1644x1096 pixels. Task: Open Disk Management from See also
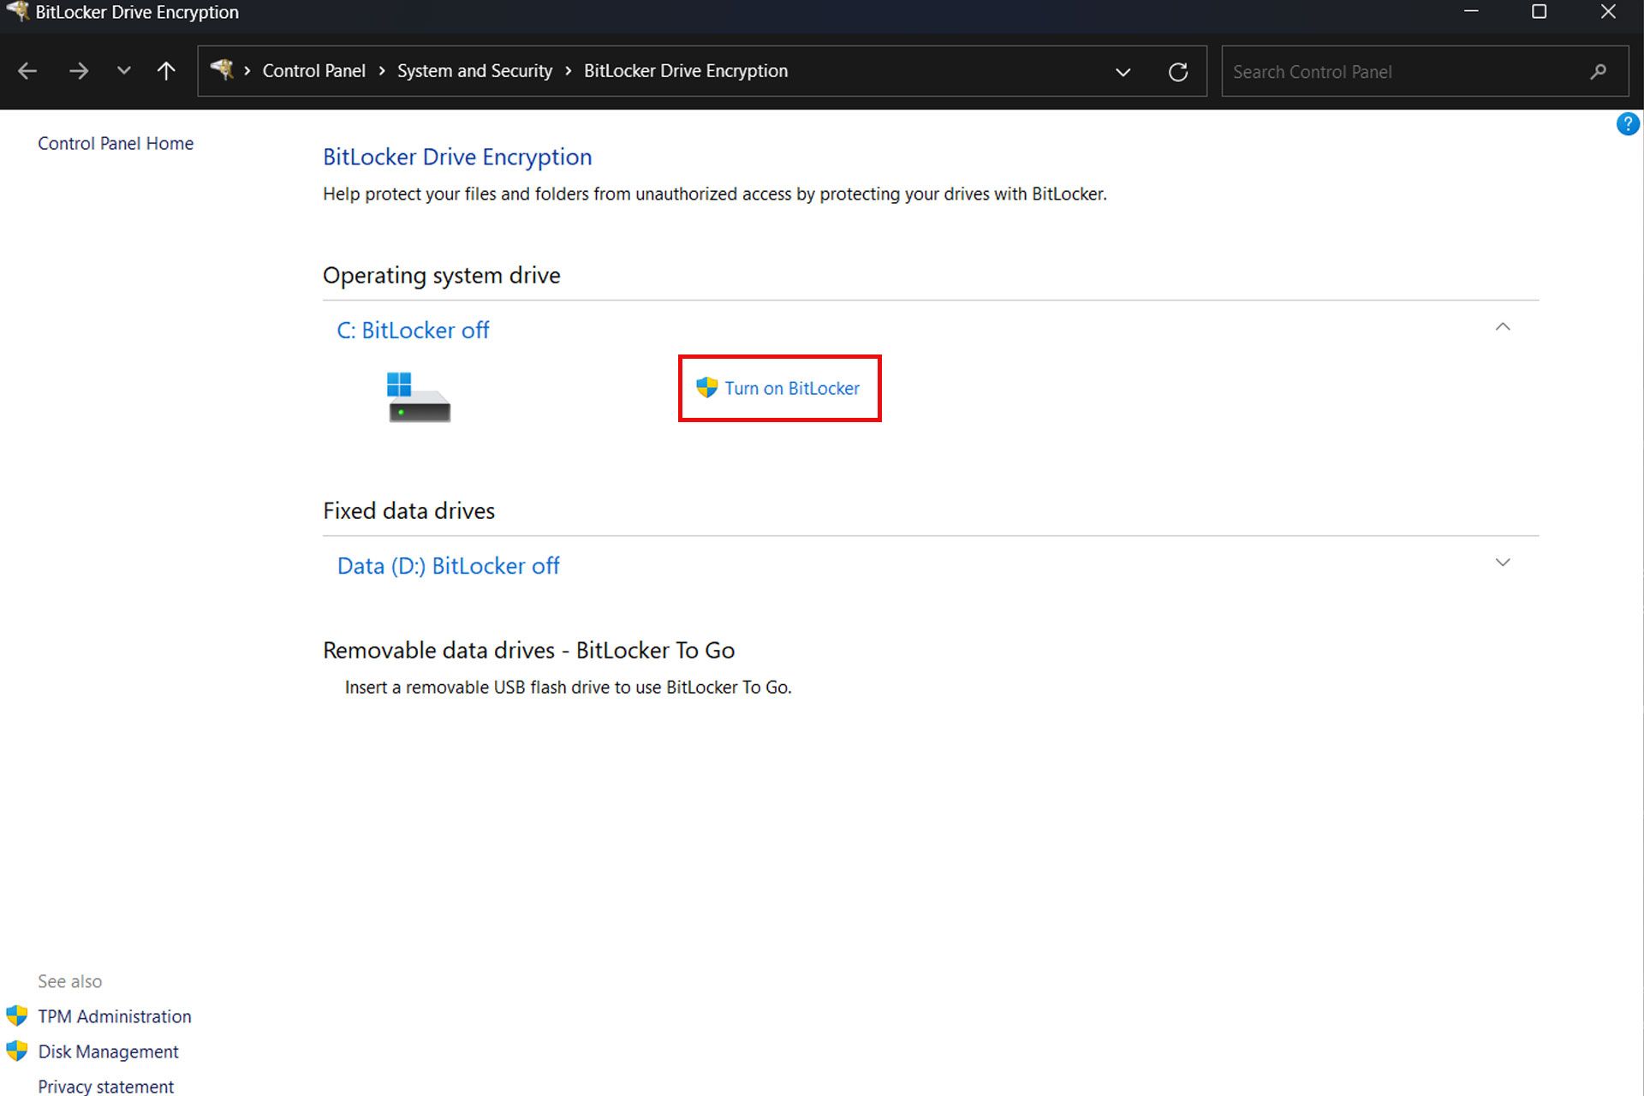(x=109, y=1051)
